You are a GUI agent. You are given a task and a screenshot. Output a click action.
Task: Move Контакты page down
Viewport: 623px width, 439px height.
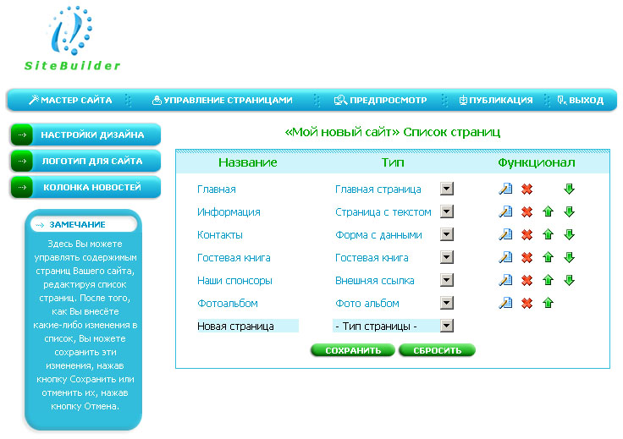tap(569, 234)
